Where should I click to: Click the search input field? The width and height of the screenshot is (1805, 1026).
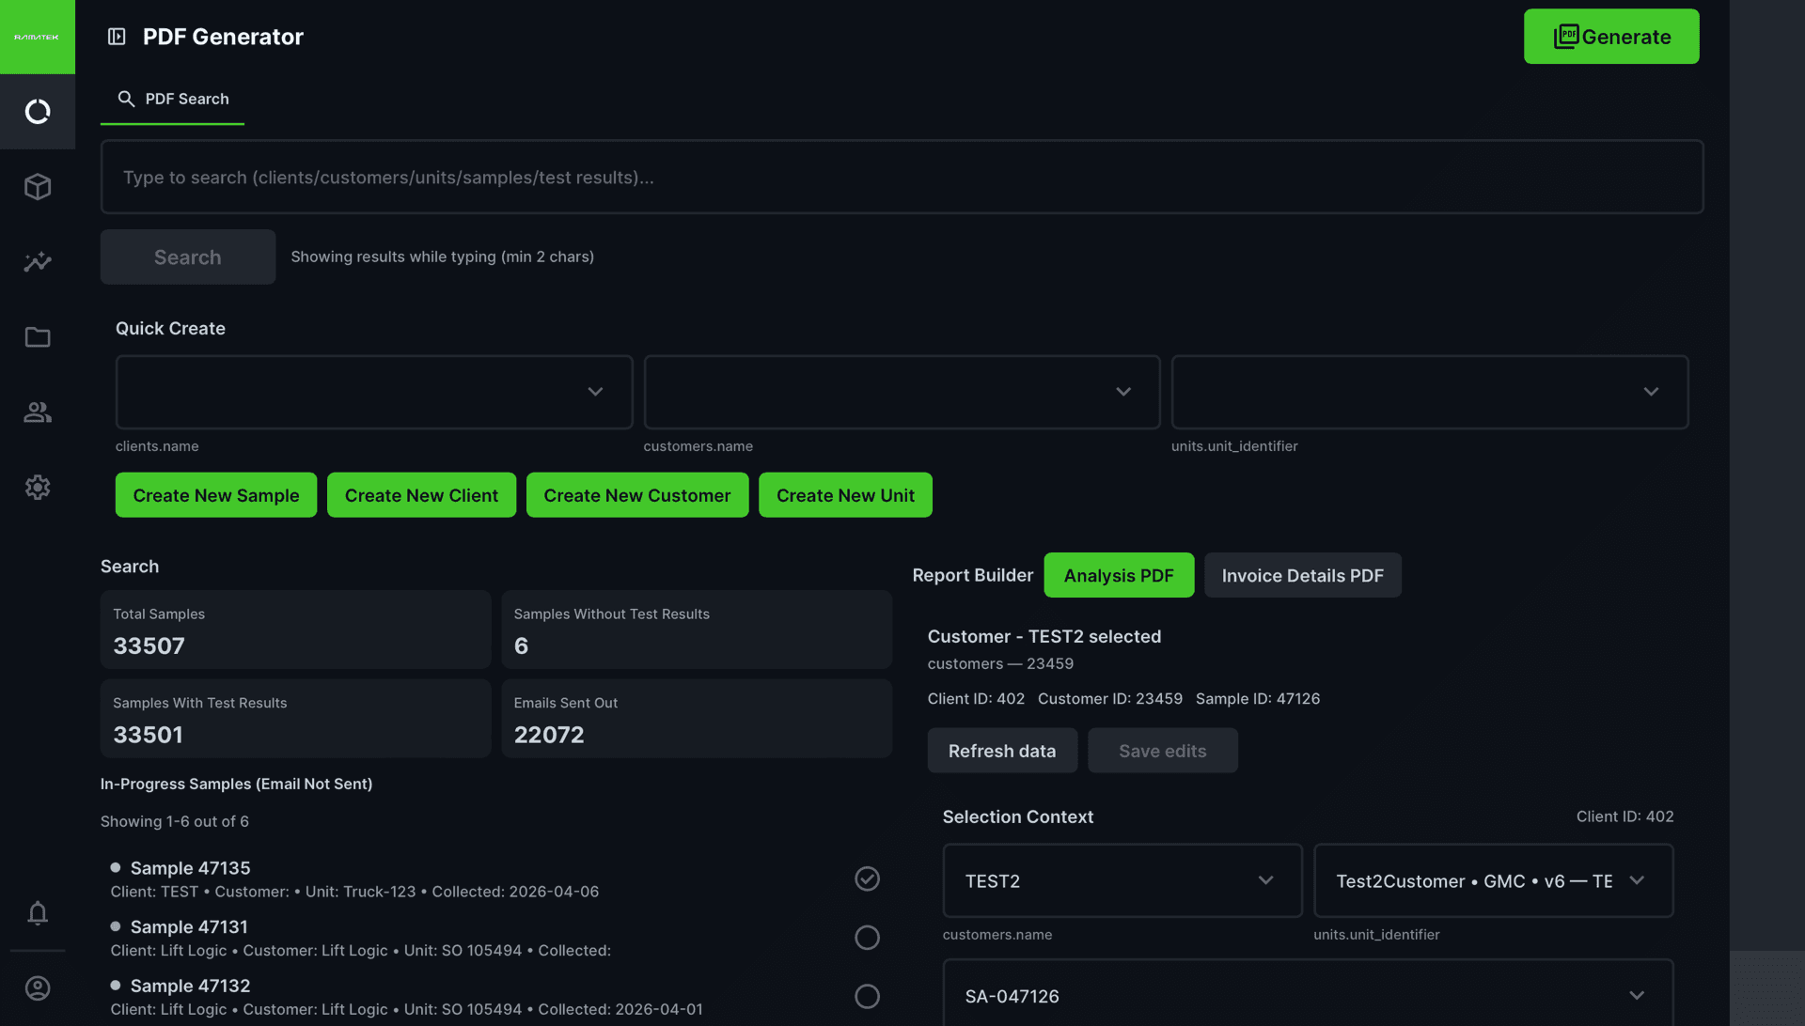click(902, 177)
